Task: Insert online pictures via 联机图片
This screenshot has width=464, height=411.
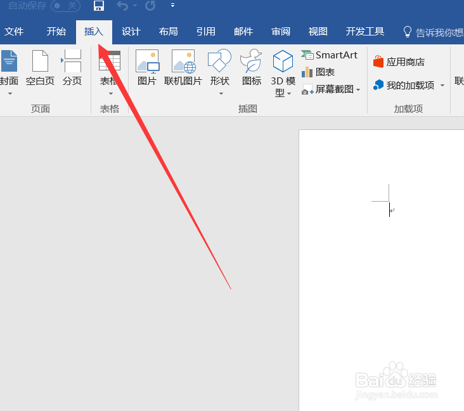Action: tap(183, 68)
